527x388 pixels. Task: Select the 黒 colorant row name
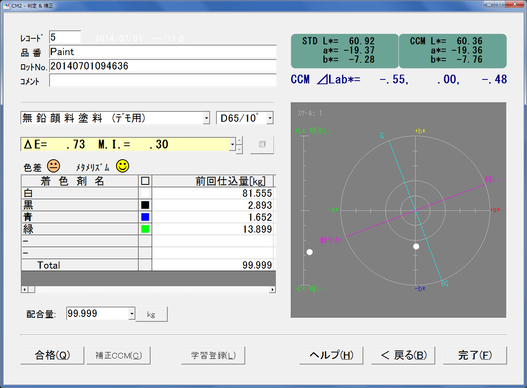(x=80, y=205)
